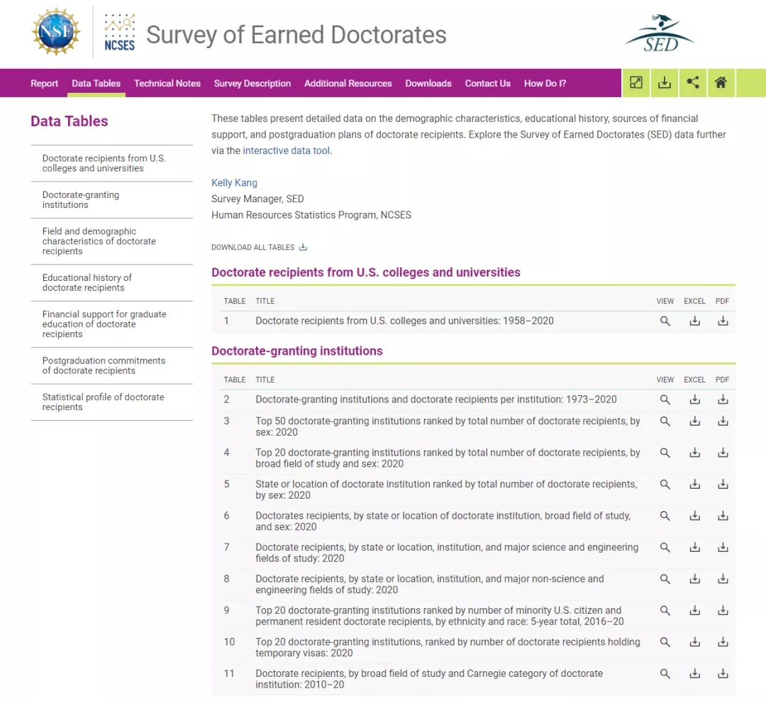The width and height of the screenshot is (766, 701).
Task: Download Excel file for Table 11
Action: pos(695,674)
